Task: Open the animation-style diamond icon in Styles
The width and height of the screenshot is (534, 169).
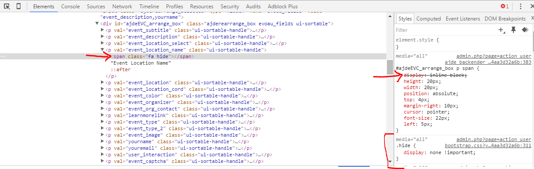Action: click(525, 30)
